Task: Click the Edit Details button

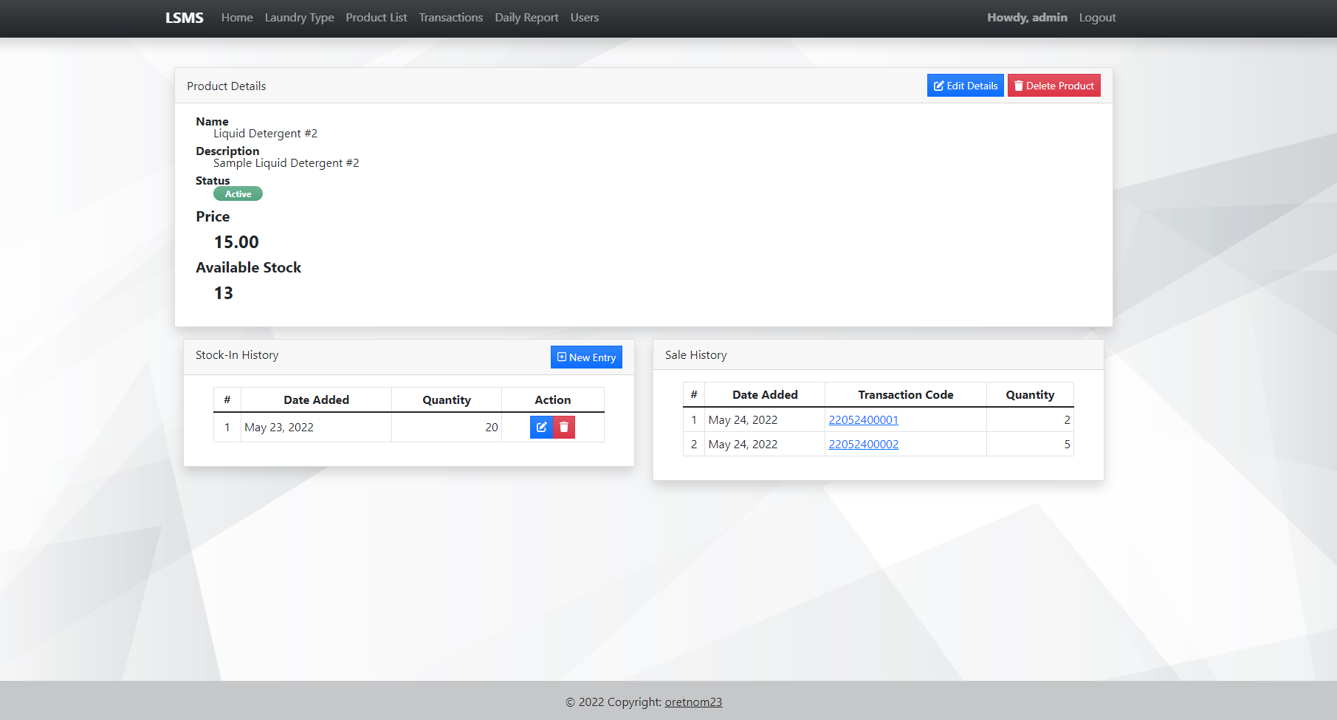Action: [966, 86]
